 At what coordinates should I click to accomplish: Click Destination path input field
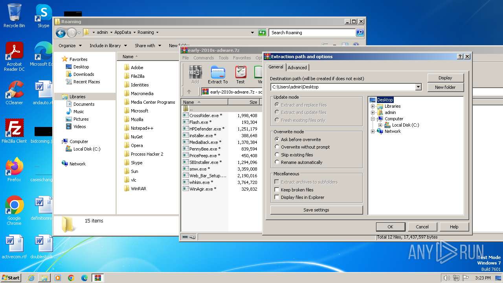point(342,87)
